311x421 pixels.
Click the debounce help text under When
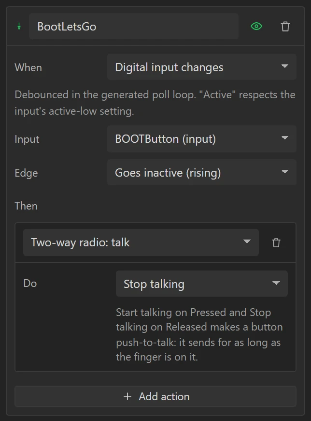point(155,103)
